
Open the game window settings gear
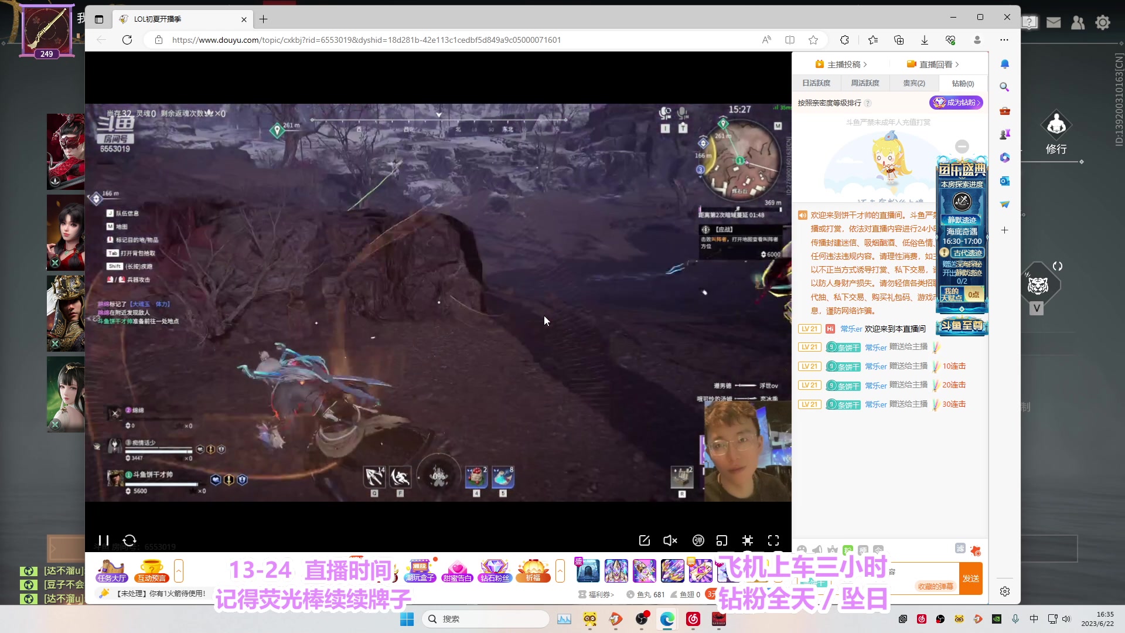click(x=1103, y=23)
